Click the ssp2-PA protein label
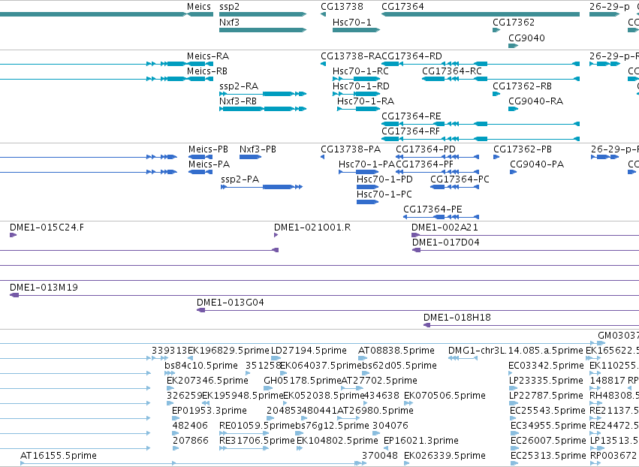 [240, 179]
